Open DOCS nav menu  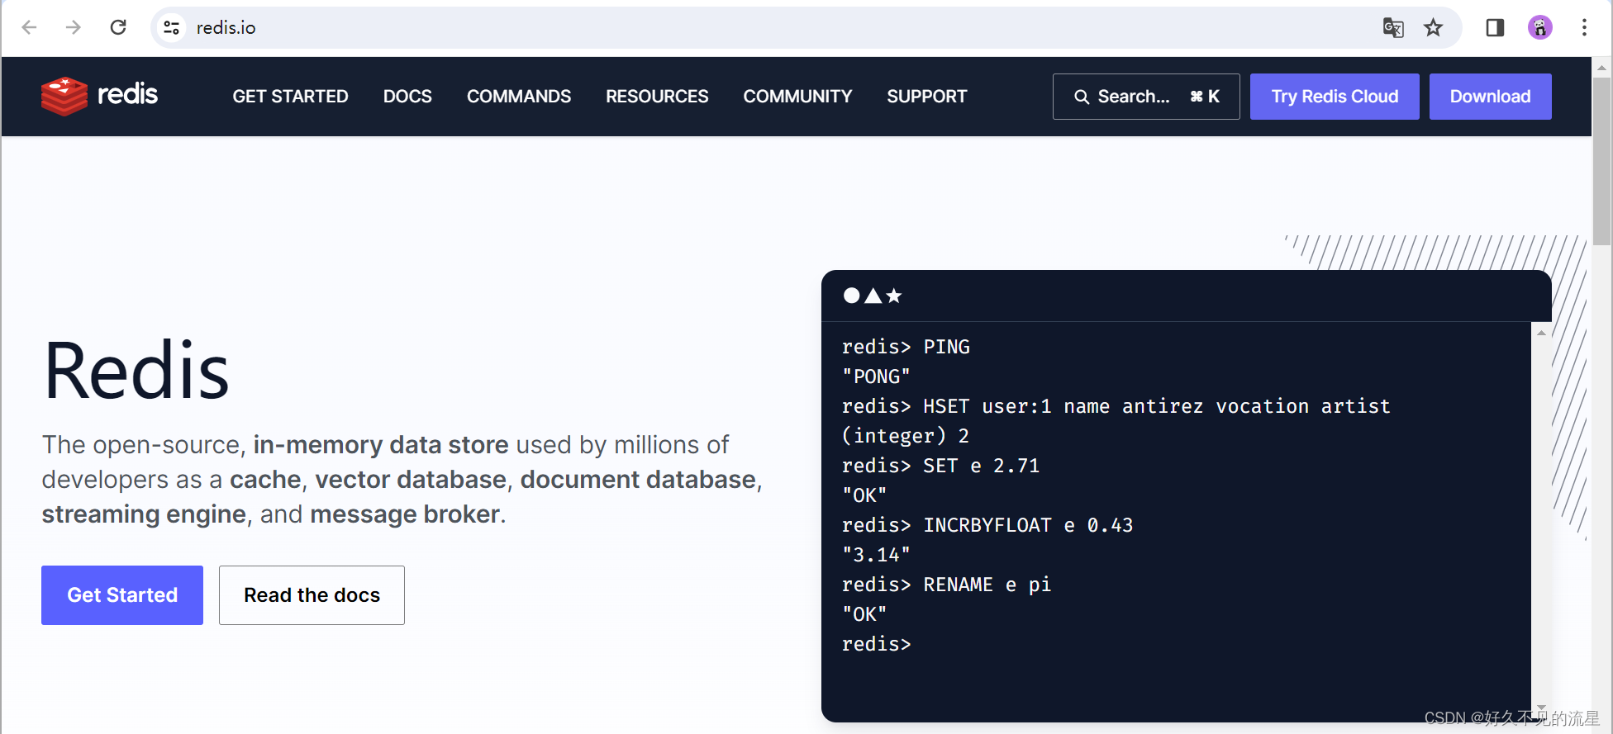tap(407, 97)
